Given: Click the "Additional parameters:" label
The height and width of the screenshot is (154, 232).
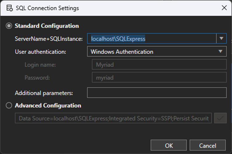Looking at the screenshot, I should (44, 93).
